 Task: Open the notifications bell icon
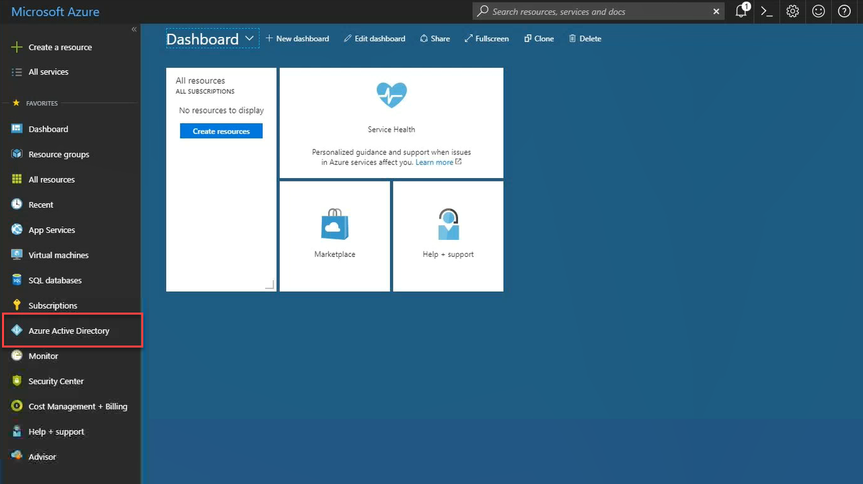click(741, 11)
